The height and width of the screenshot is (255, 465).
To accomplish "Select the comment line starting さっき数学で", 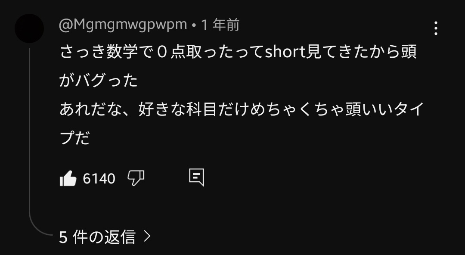I will 238,52.
